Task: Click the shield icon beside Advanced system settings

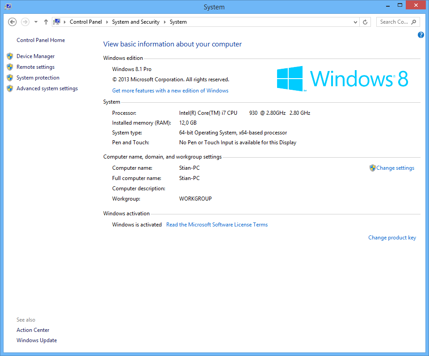Action: (x=10, y=88)
